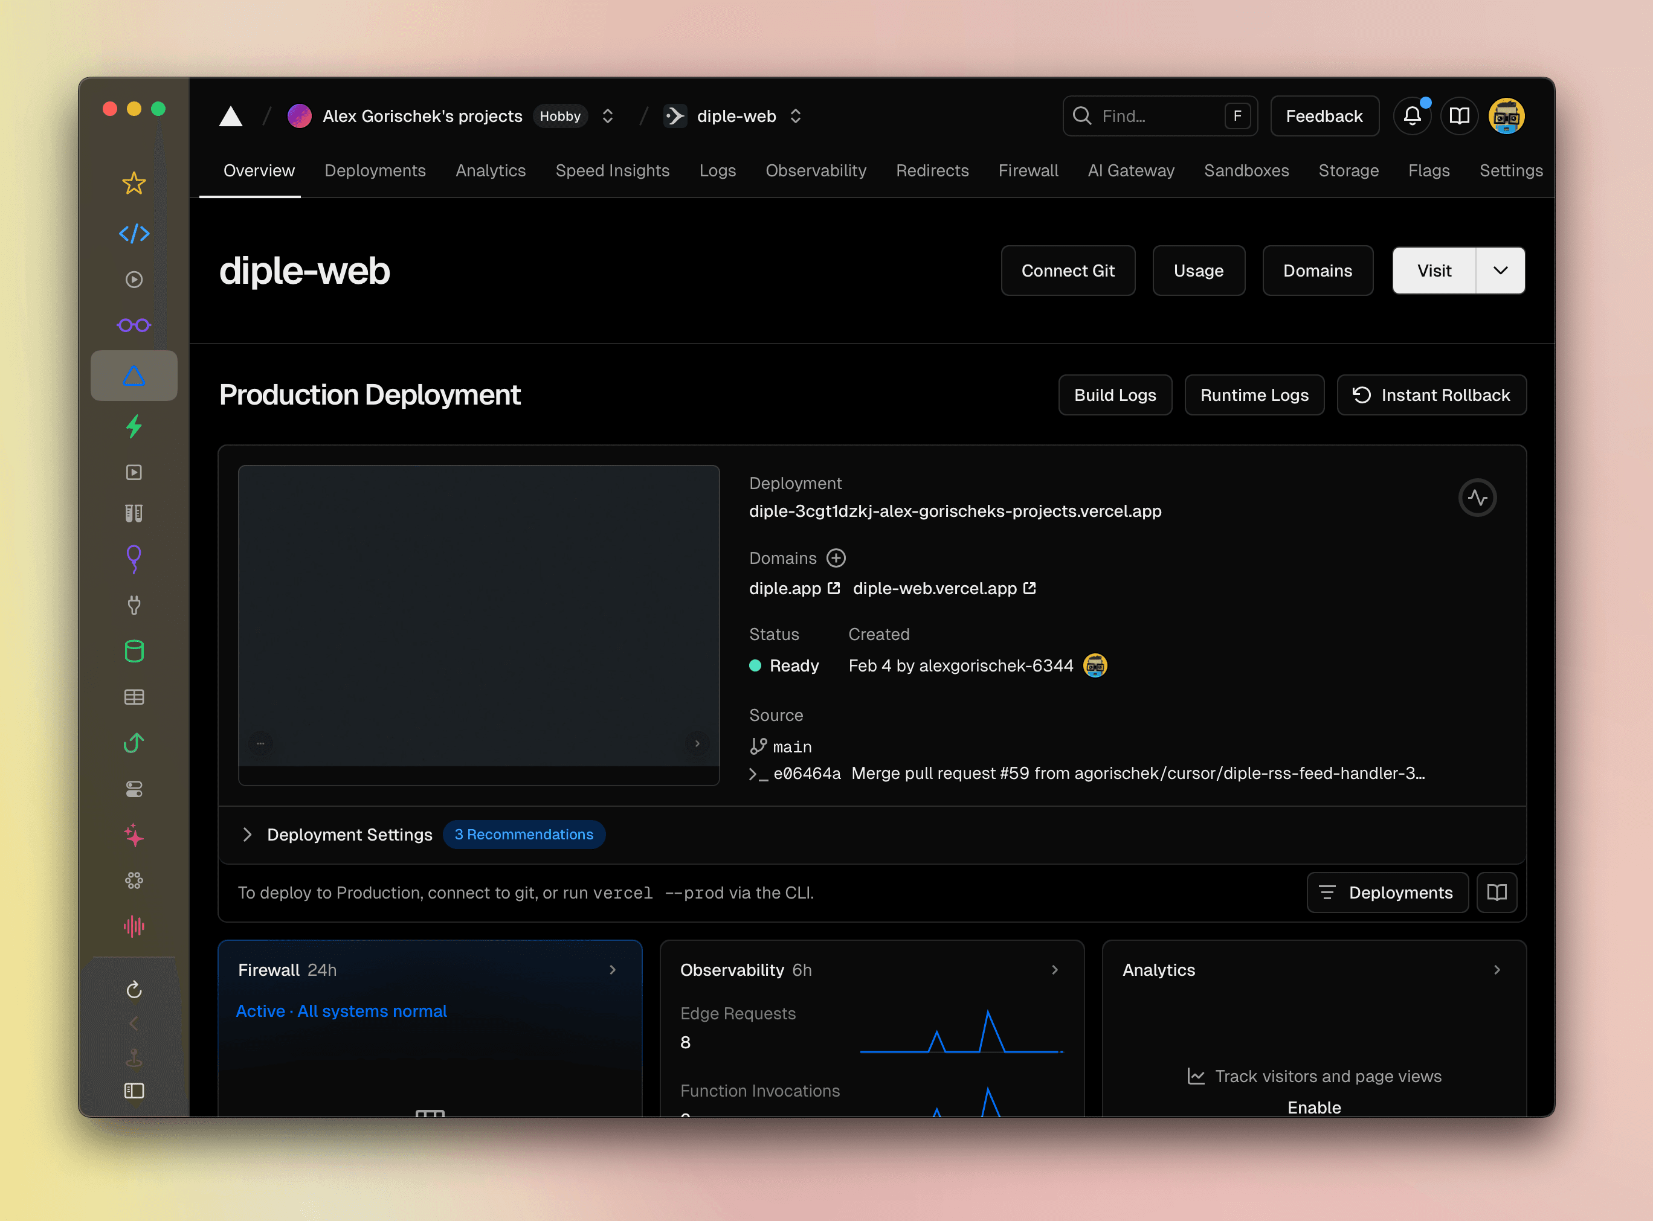Click the activity pulse icon on deployment card

(1477, 498)
